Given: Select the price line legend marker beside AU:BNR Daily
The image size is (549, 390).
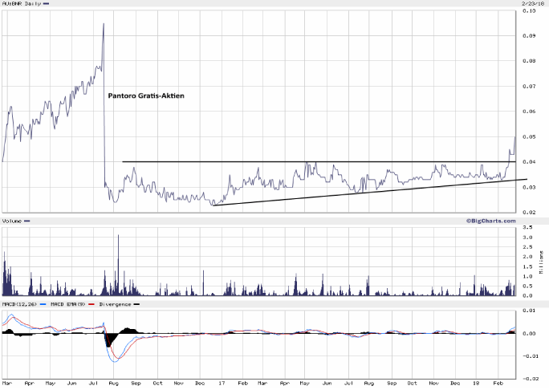Looking at the screenshot, I should click(46, 4).
